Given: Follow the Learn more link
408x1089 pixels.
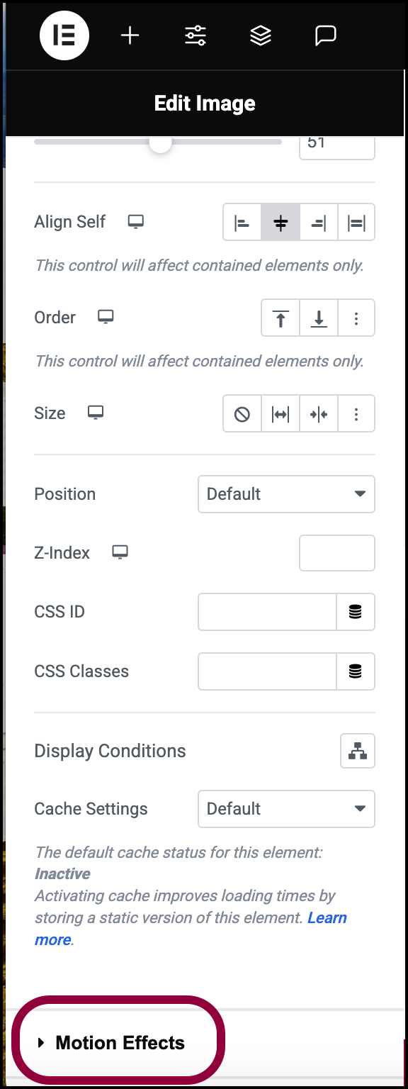Looking at the screenshot, I should (x=191, y=929).
